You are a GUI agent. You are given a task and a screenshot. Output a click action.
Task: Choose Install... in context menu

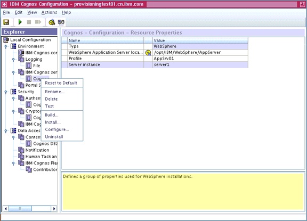[x=62, y=122]
